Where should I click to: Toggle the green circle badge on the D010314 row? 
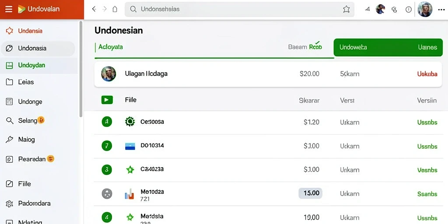pos(107,146)
